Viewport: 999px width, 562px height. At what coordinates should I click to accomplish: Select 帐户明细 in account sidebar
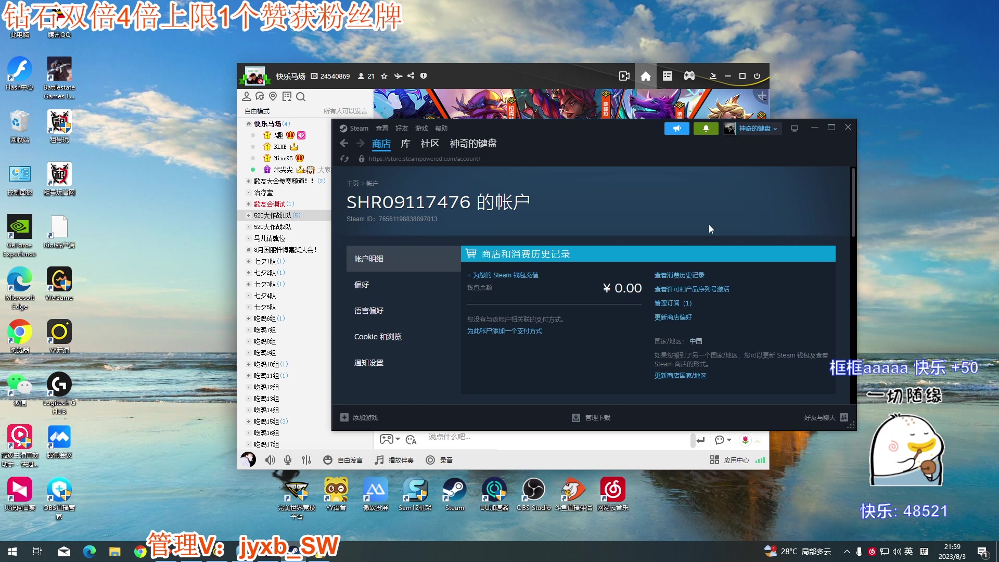pyautogui.click(x=404, y=259)
